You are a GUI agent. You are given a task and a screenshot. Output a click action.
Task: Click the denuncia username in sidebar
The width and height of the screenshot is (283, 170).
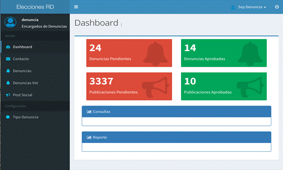30,20
